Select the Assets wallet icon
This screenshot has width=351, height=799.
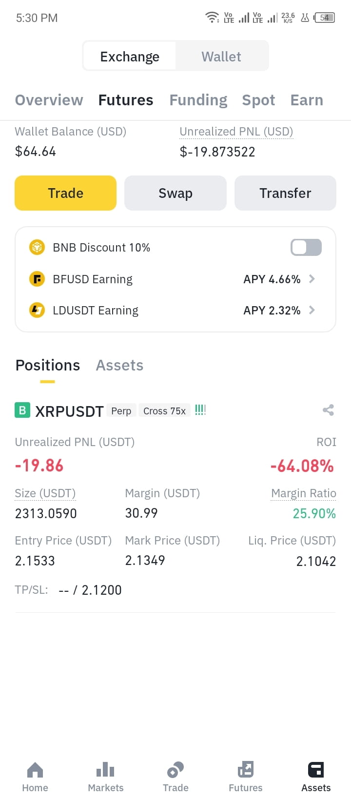coord(316,770)
